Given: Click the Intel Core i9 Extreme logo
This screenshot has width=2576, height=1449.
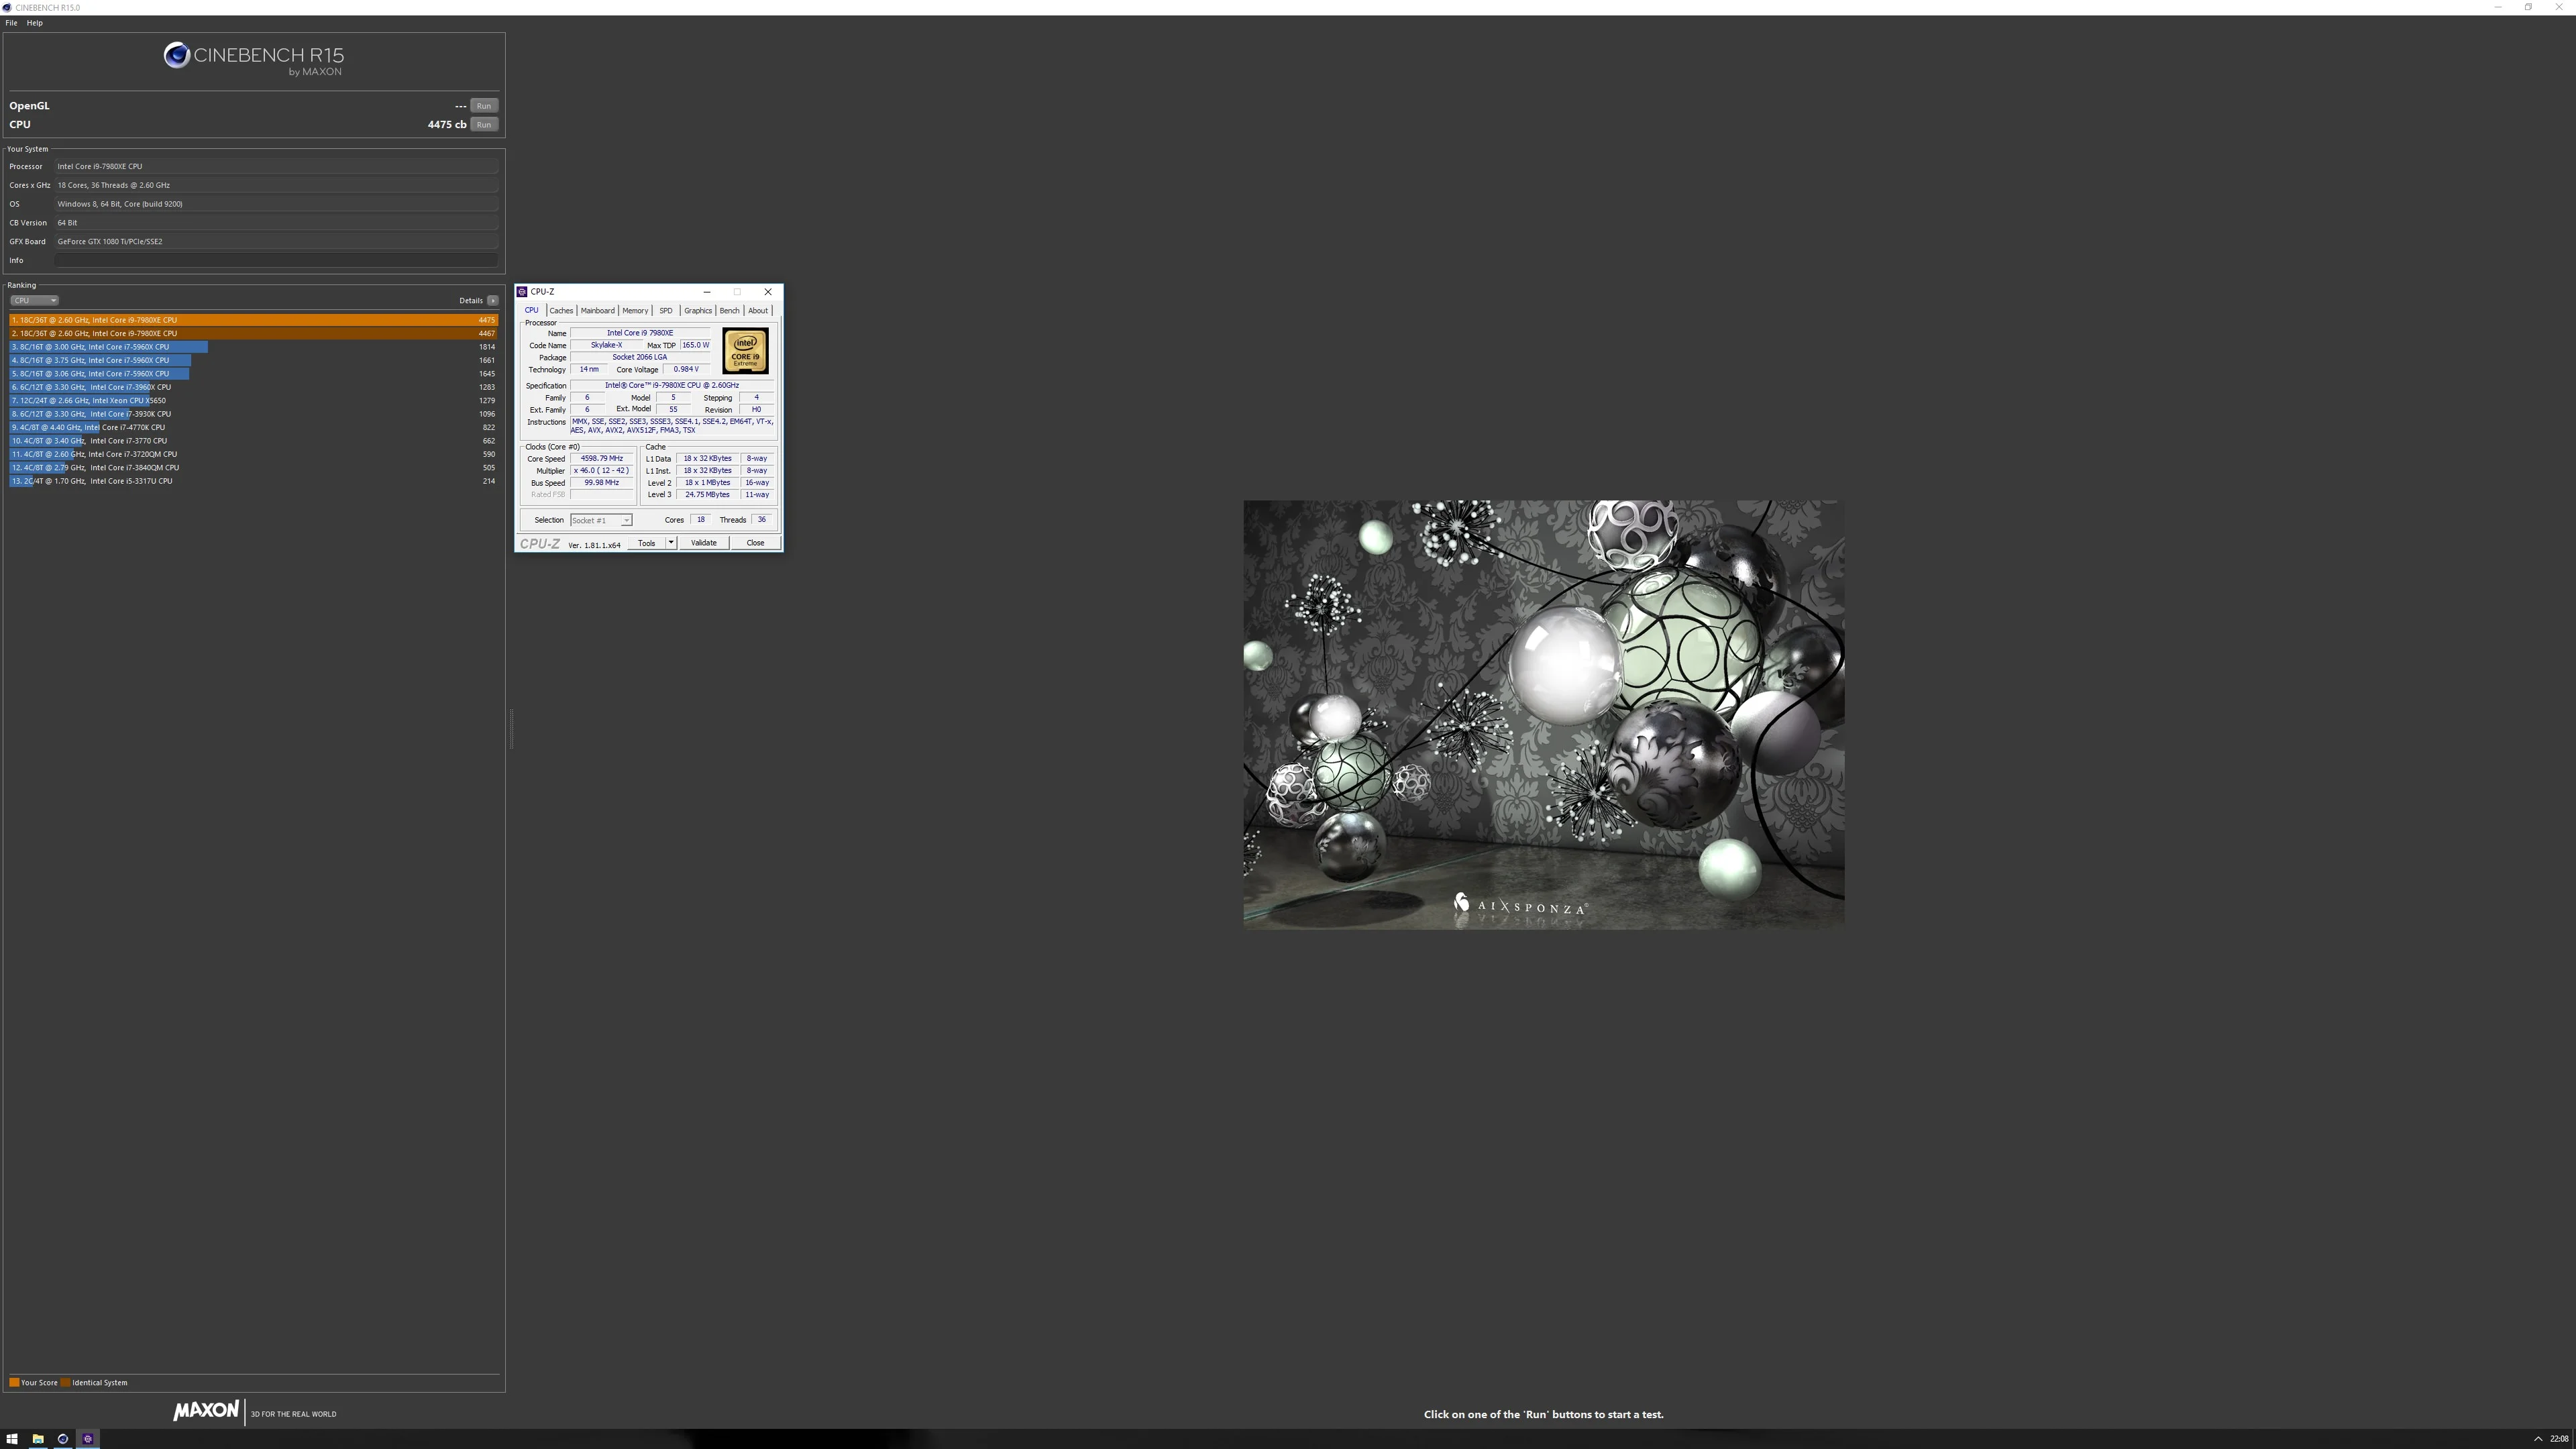Looking at the screenshot, I should point(745,351).
